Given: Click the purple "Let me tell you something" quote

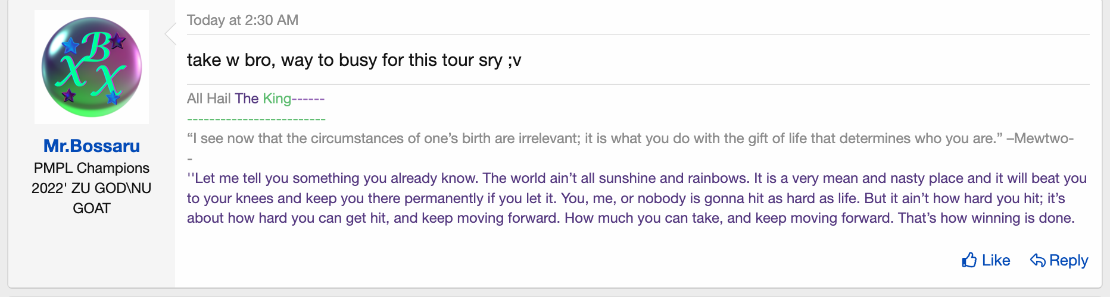Looking at the screenshot, I should 637,198.
